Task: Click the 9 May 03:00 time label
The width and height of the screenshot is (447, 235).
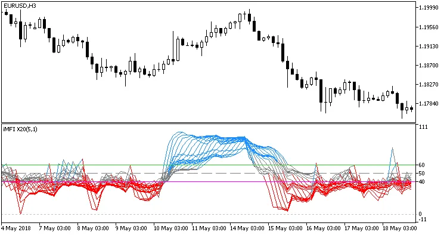Action: tap(131, 228)
